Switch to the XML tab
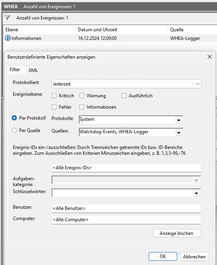 pyautogui.click(x=33, y=70)
